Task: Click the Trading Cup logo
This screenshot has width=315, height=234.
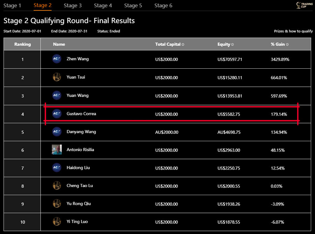Action: click(x=304, y=5)
